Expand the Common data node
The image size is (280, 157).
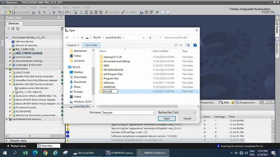point(10,57)
